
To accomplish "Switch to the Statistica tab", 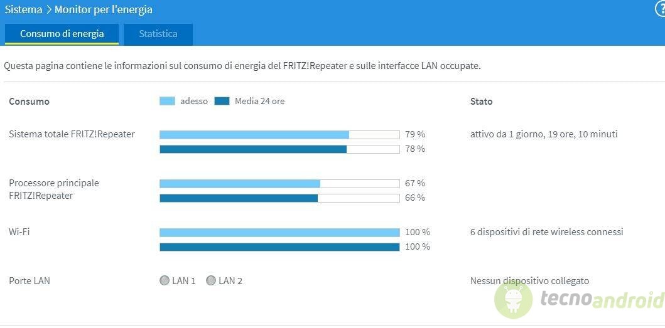I will (158, 34).
